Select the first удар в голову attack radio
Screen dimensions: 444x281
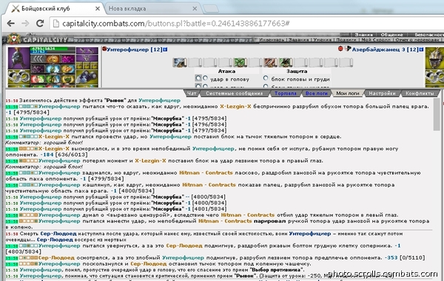click(x=198, y=78)
